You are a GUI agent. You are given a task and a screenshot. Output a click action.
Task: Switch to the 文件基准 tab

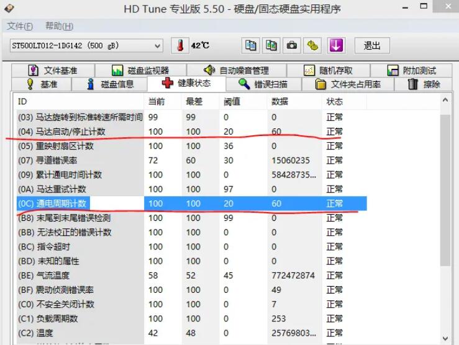click(x=53, y=71)
